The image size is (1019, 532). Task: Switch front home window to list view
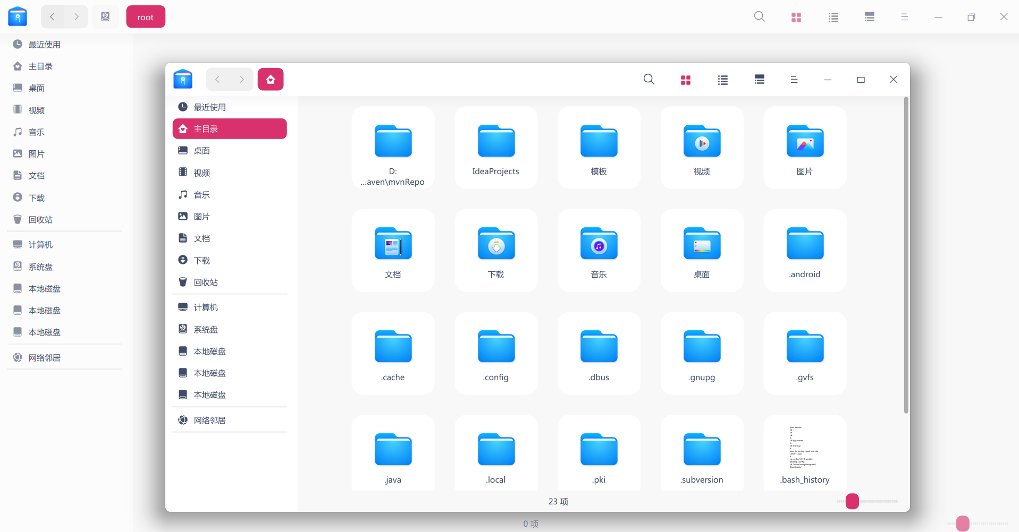point(723,80)
